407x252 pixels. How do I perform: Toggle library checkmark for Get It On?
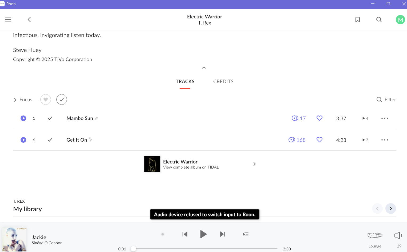(x=50, y=140)
